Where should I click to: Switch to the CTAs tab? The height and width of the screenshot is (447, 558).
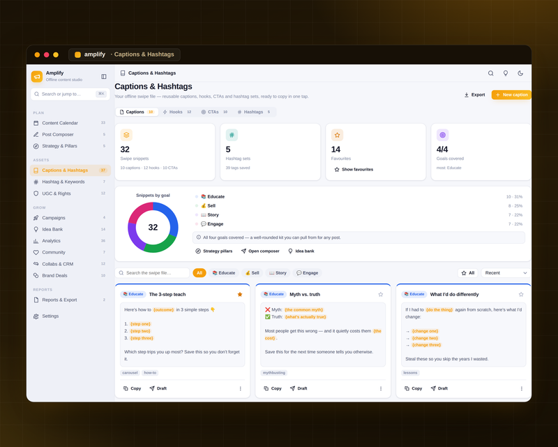tap(214, 112)
